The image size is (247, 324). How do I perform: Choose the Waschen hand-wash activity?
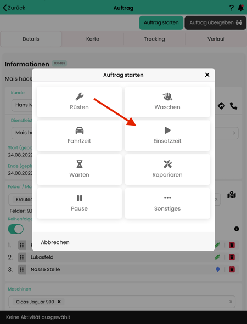click(167, 102)
